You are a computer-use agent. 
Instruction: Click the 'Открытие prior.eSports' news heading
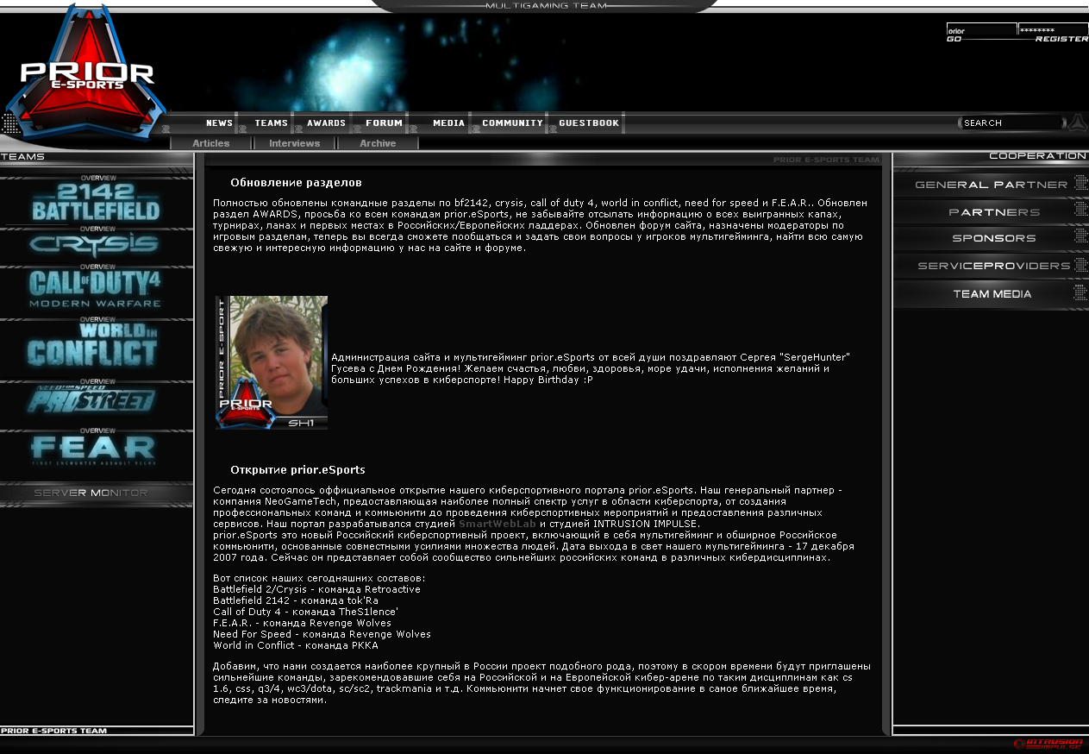point(297,470)
